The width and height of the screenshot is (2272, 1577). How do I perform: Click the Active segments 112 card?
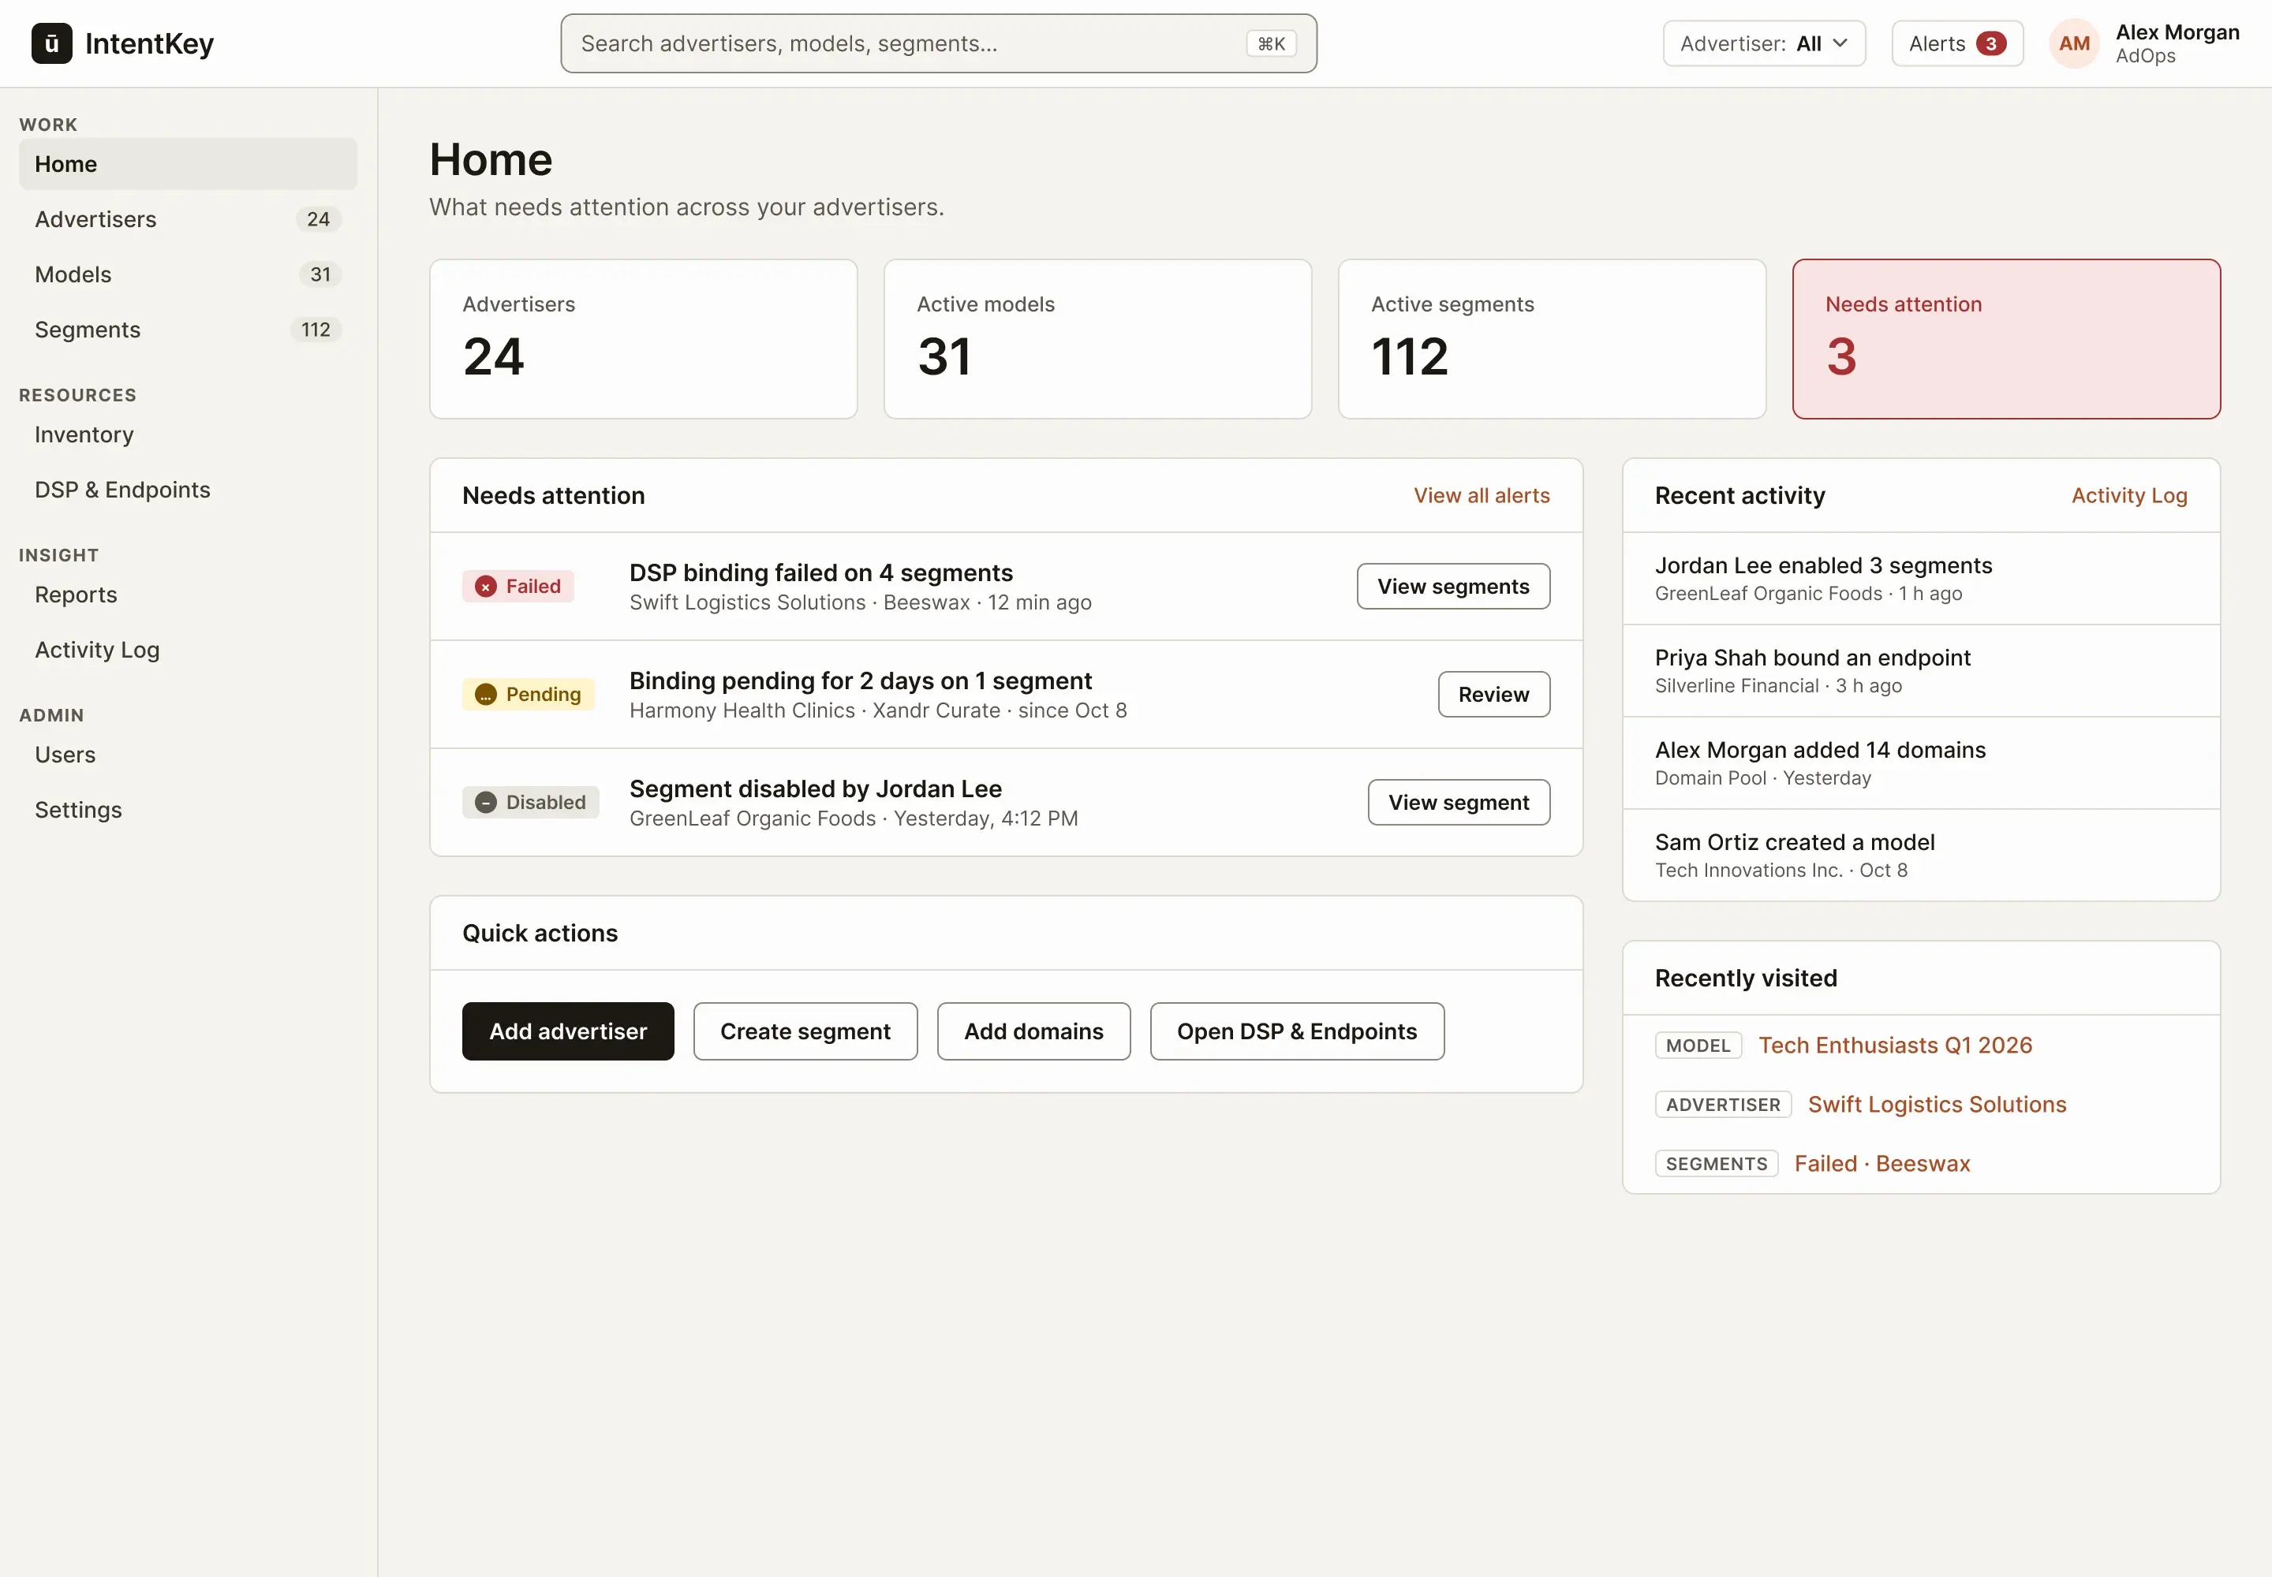click(1551, 339)
